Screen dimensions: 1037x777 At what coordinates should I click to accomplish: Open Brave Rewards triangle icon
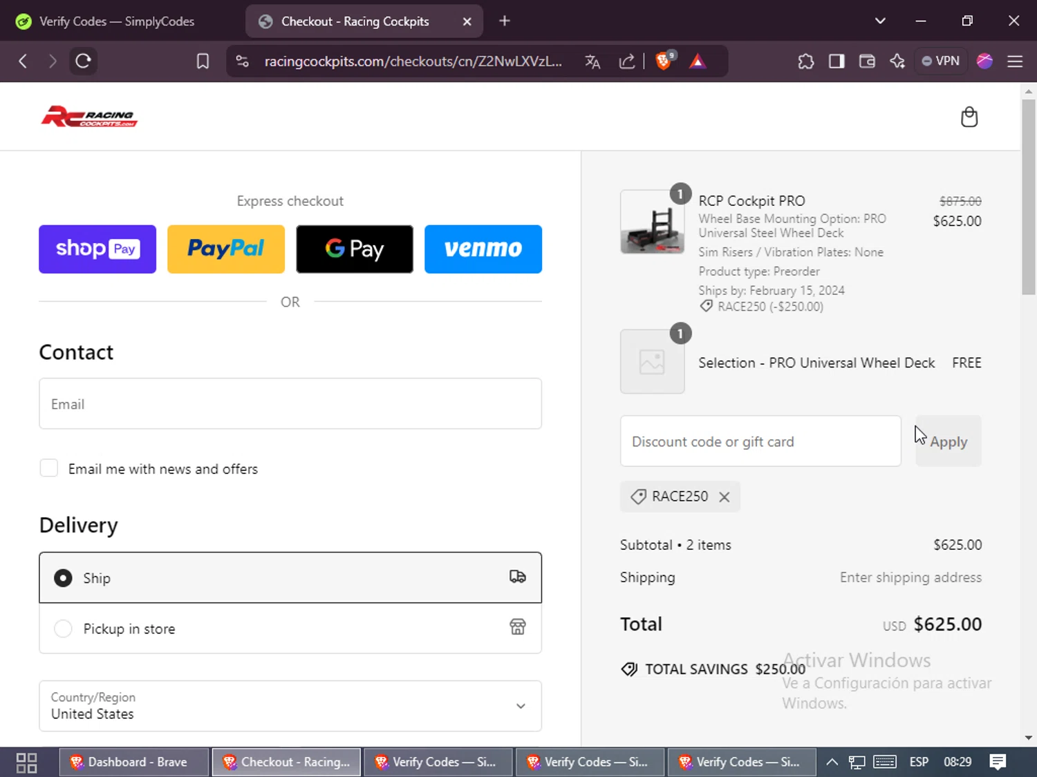[698, 61]
